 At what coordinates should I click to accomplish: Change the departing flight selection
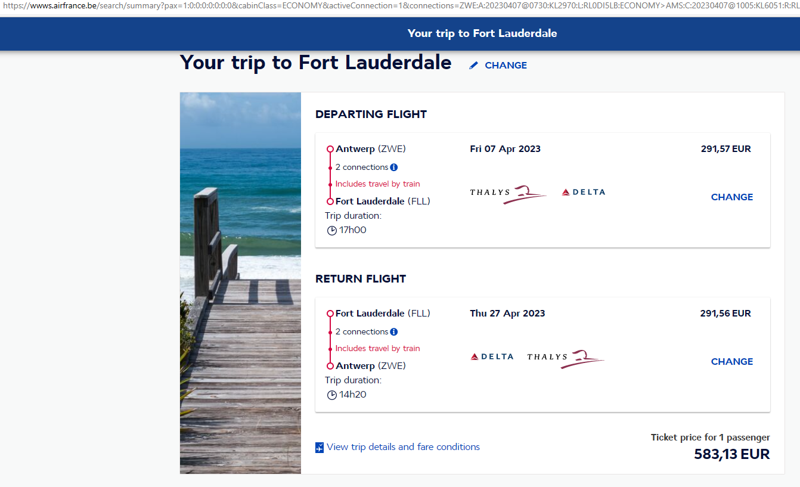click(731, 197)
